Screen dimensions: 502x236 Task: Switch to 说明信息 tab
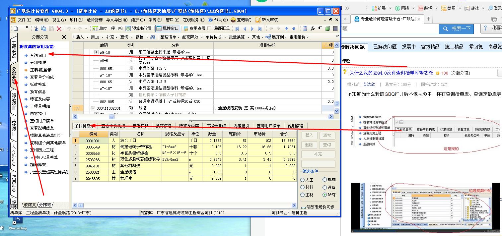(296, 126)
